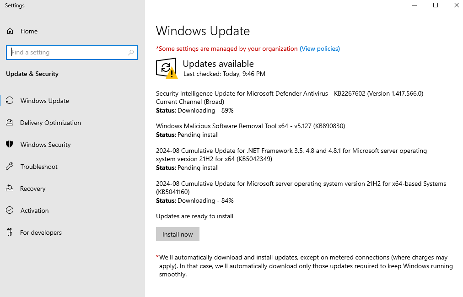The height and width of the screenshot is (297, 463).
Task: Click the Windows Update page heading
Action: [203, 31]
